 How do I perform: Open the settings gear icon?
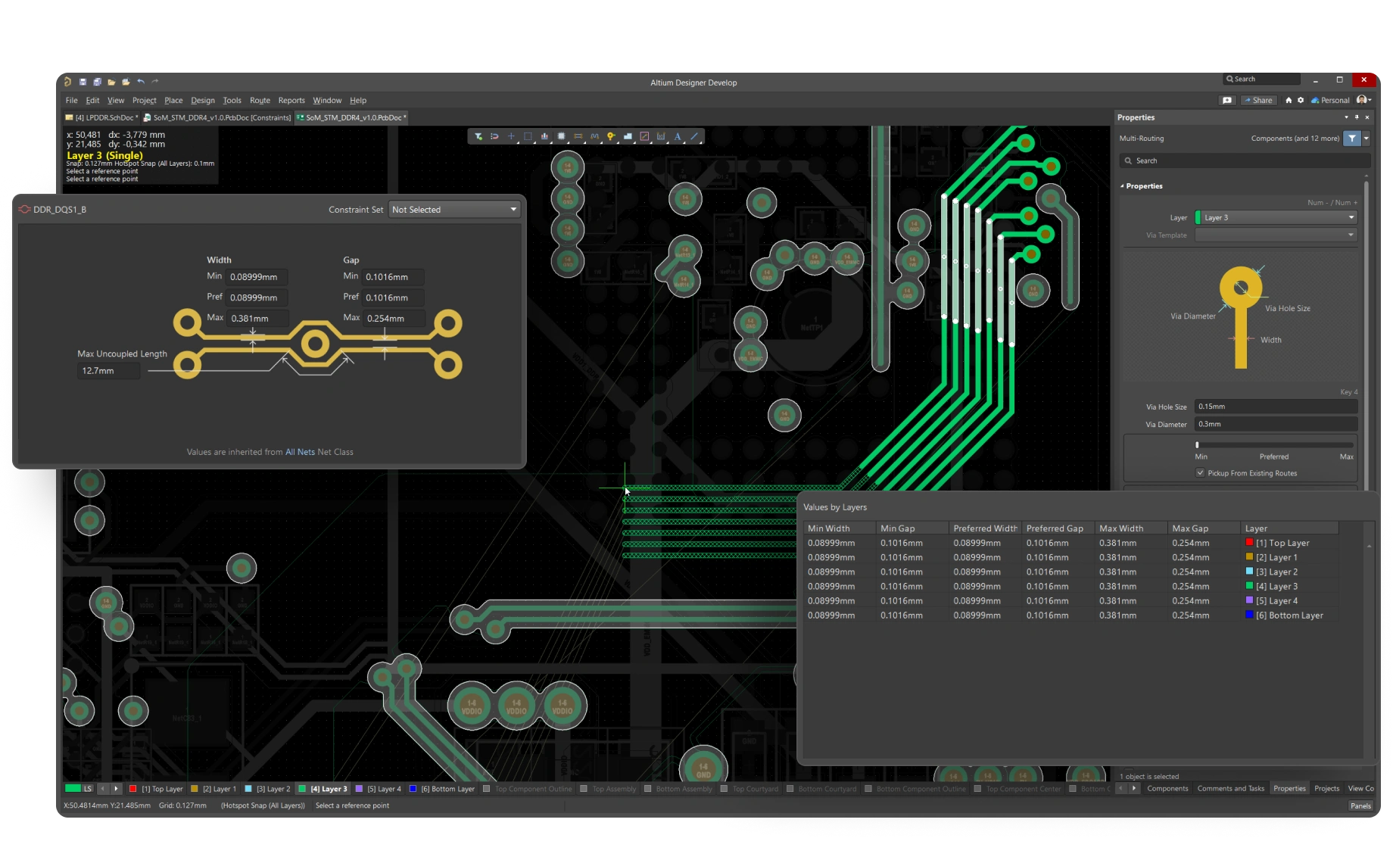1301,100
